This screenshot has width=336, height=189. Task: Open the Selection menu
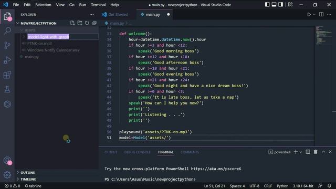(x=43, y=5)
